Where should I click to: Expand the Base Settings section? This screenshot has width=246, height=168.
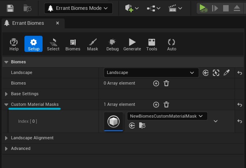(6, 94)
